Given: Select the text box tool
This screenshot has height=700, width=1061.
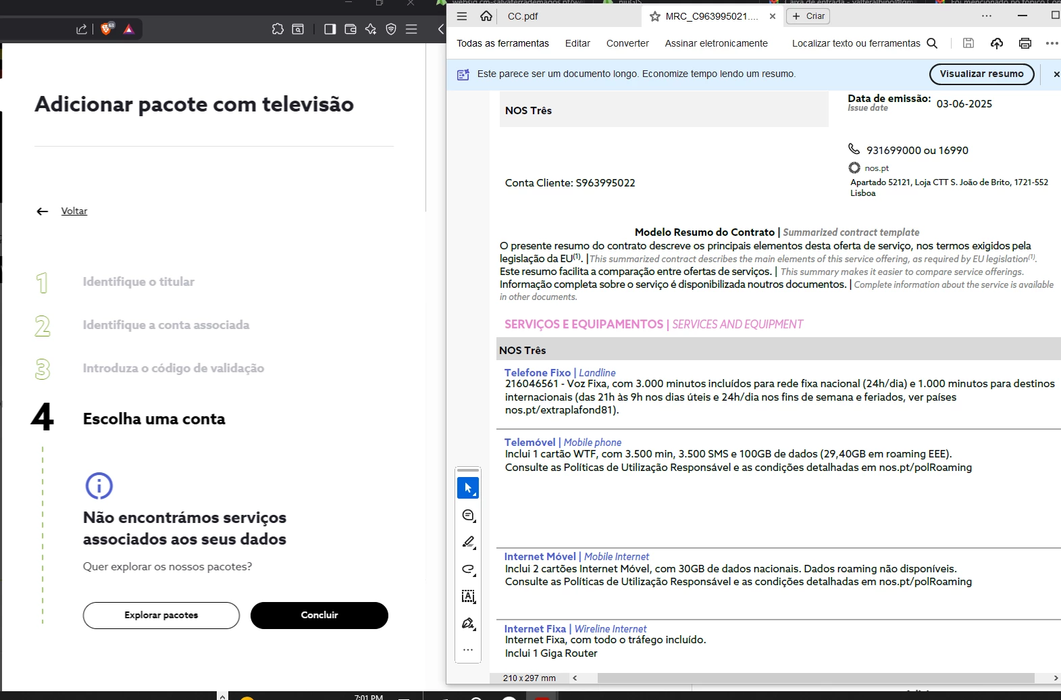Looking at the screenshot, I should (x=468, y=596).
